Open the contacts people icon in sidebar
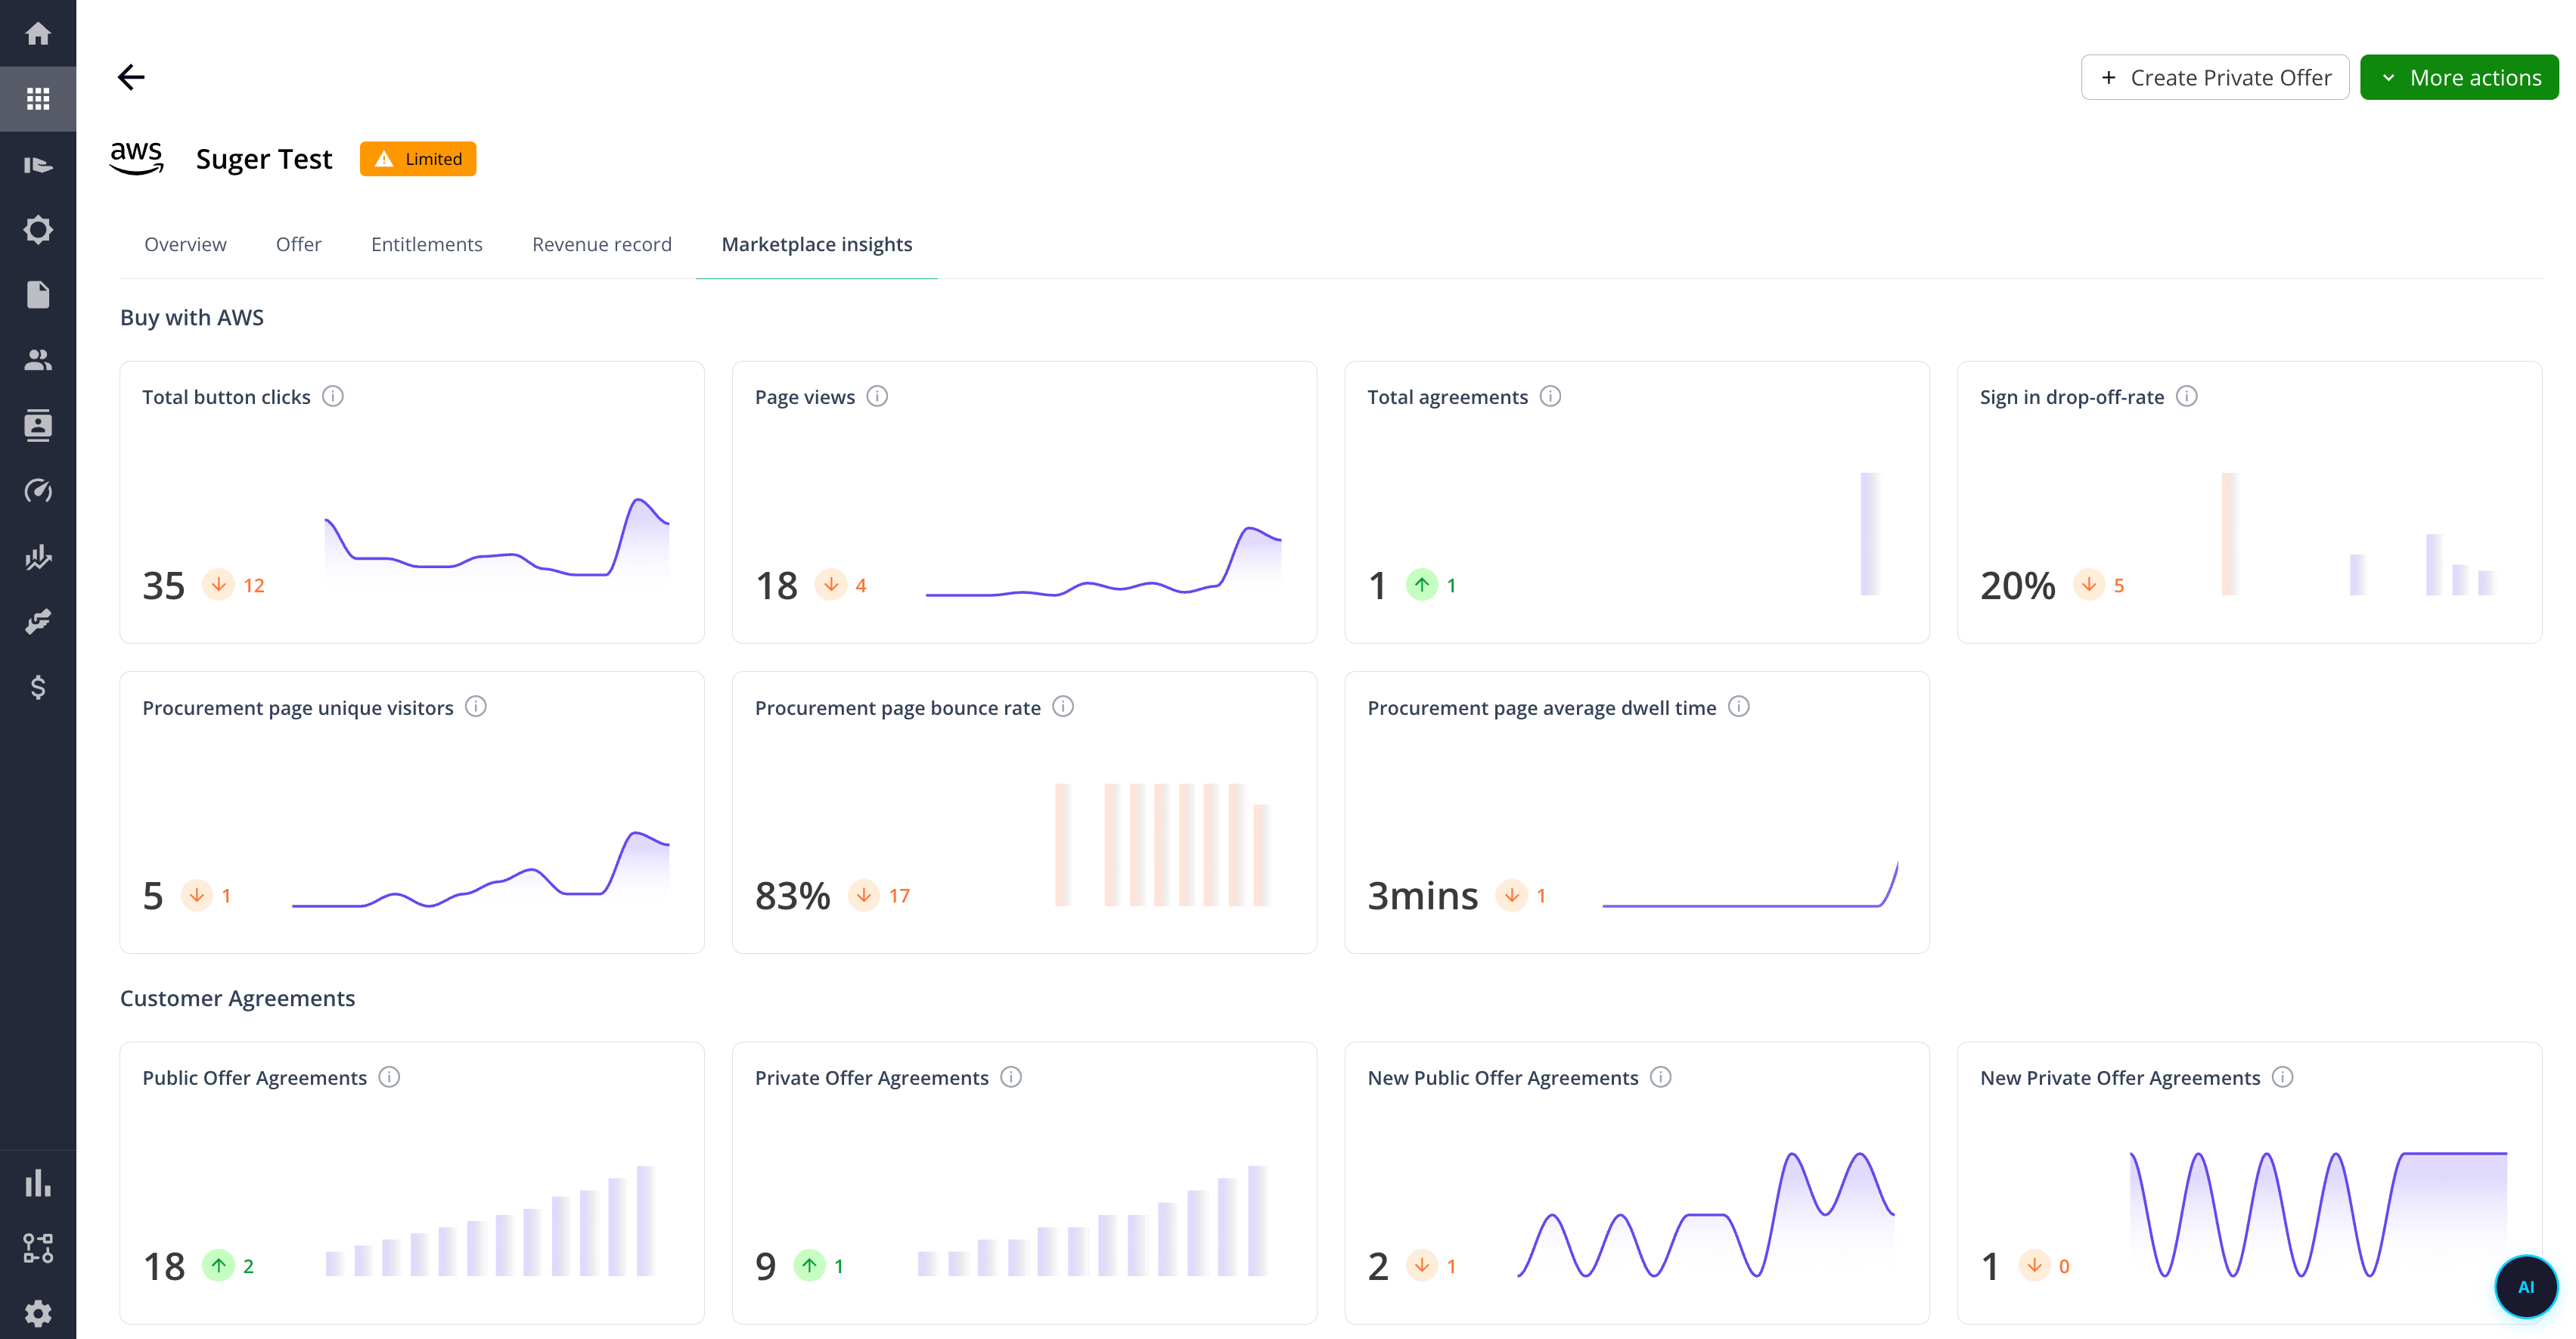The image size is (2576, 1339). (x=38, y=360)
